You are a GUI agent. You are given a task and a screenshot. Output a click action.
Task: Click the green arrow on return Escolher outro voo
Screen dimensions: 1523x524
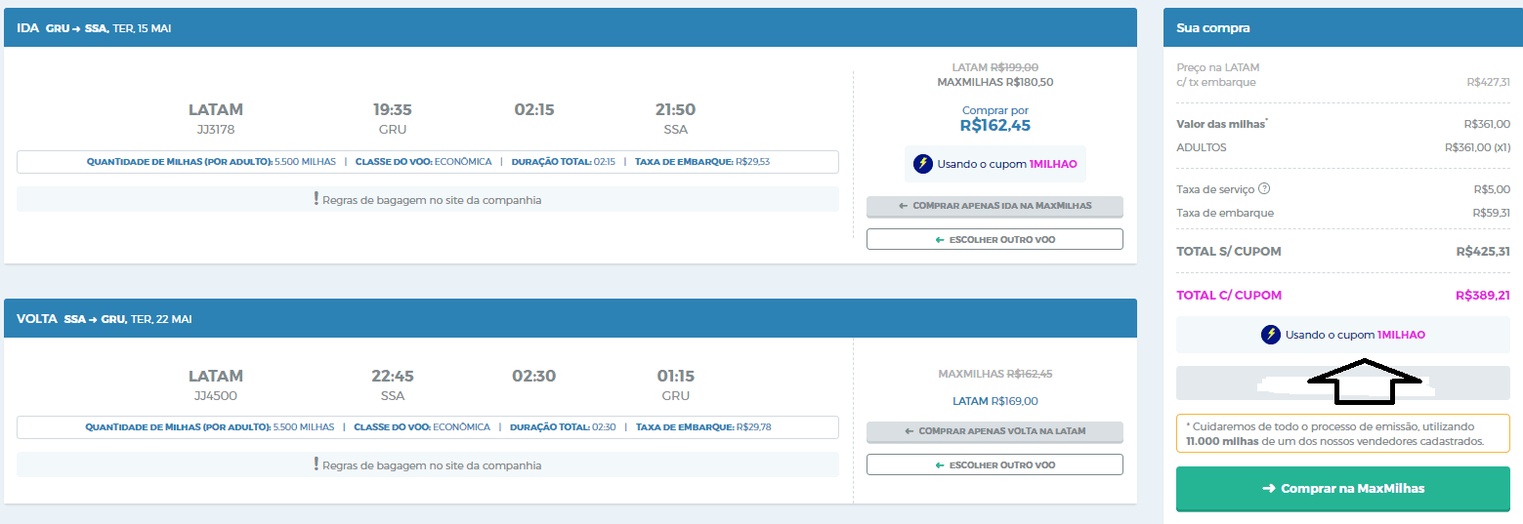(x=940, y=464)
